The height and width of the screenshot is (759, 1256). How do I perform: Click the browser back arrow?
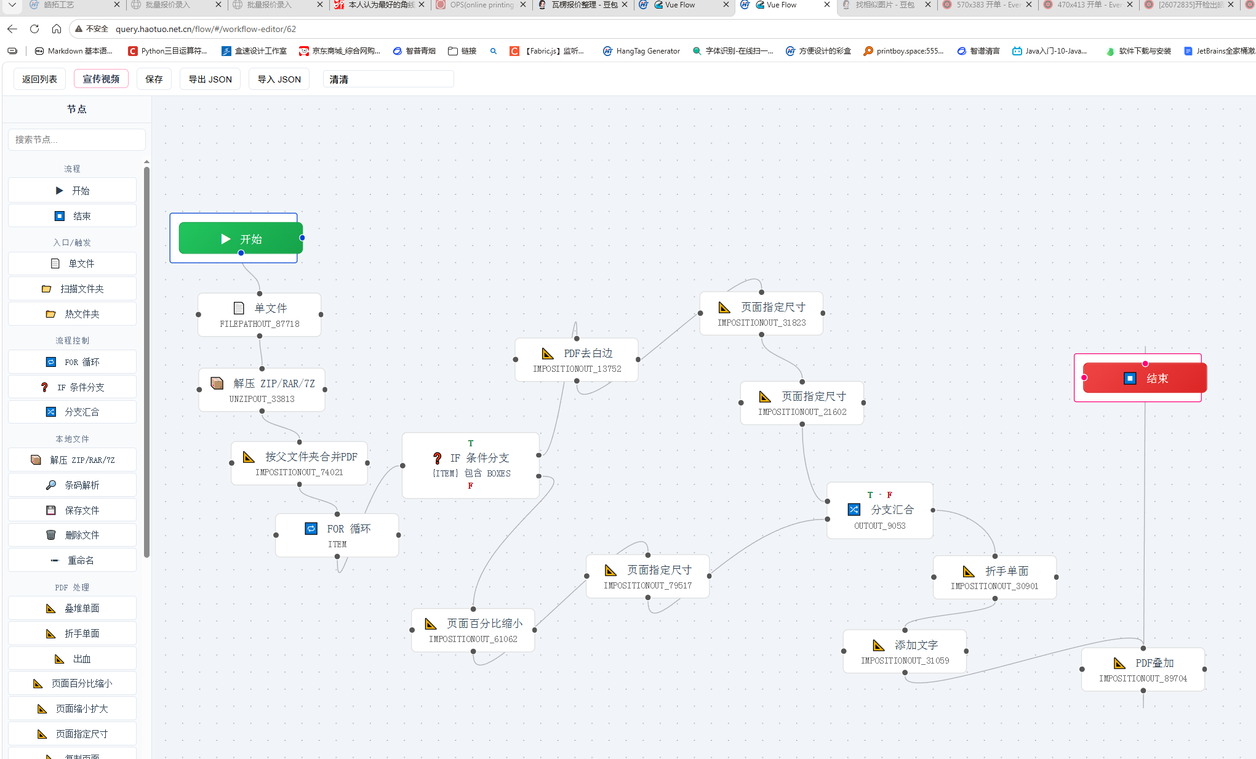click(x=12, y=29)
